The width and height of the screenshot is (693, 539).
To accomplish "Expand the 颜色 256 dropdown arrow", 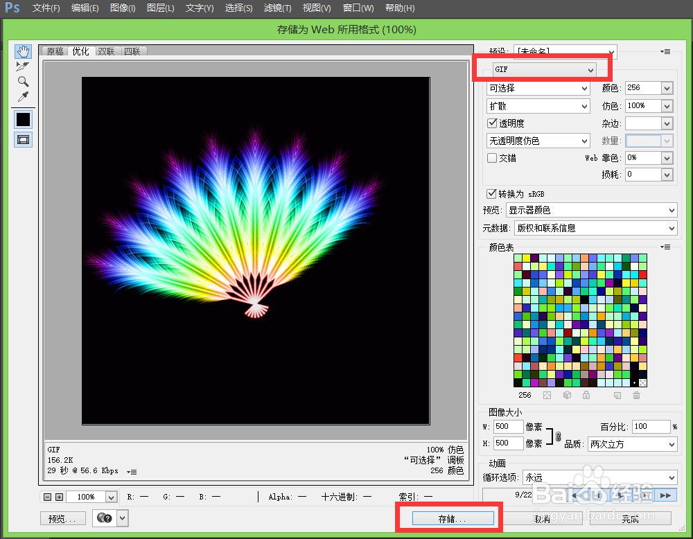I will pos(667,88).
